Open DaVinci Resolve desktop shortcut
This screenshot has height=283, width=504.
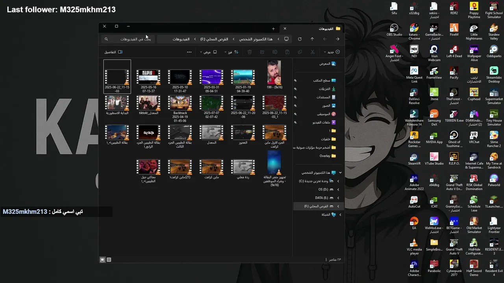pos(414,96)
